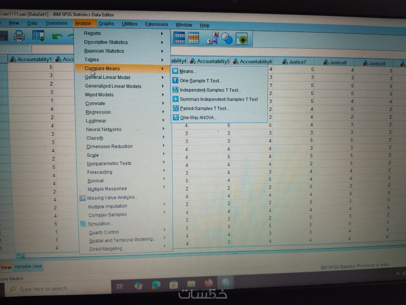406x305 pixels.
Task: Click the Paired-Samples T Test icon
Action: (176, 108)
